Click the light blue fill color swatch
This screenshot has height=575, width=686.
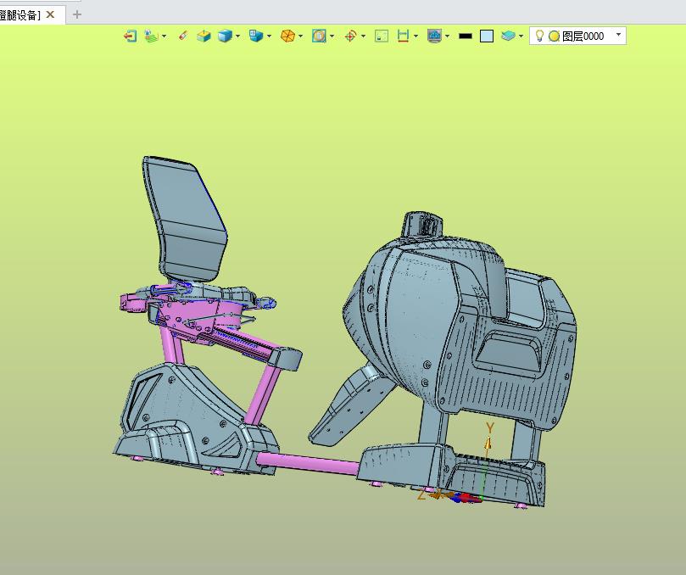487,36
